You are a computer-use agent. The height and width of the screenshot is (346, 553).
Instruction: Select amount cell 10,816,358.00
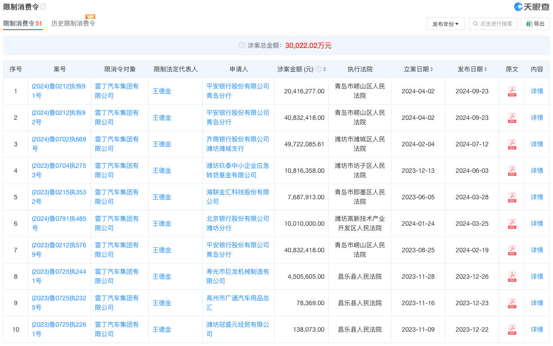point(304,171)
